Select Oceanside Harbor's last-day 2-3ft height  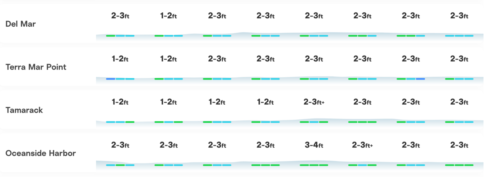(459, 145)
